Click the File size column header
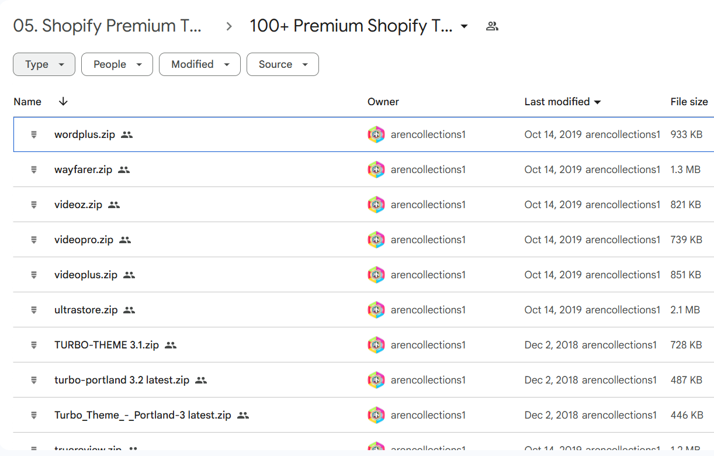This screenshot has height=456, width=714. click(689, 102)
